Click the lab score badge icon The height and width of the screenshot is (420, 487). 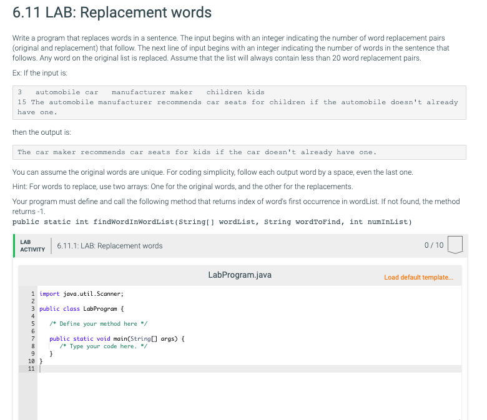coord(455,245)
